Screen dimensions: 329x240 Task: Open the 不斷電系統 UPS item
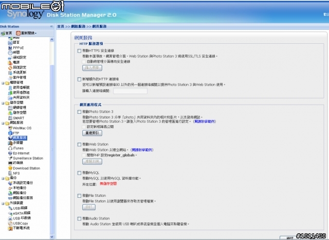point(19,228)
